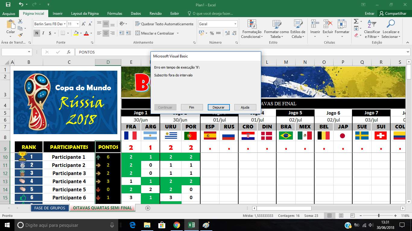Toggle Quebrar Texto Automaticamente
Viewport: 412px width, 231px height.
(x=164, y=24)
